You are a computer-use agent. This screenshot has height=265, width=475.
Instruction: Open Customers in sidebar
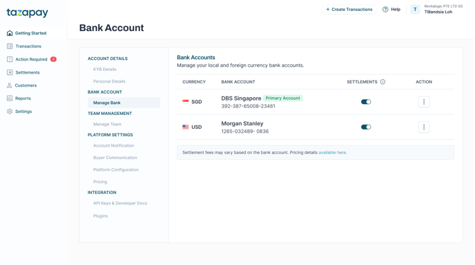(26, 85)
